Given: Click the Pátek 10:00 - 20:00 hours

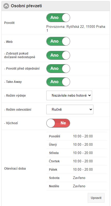Looking at the screenshot, I should pyautogui.click(x=83, y=169).
